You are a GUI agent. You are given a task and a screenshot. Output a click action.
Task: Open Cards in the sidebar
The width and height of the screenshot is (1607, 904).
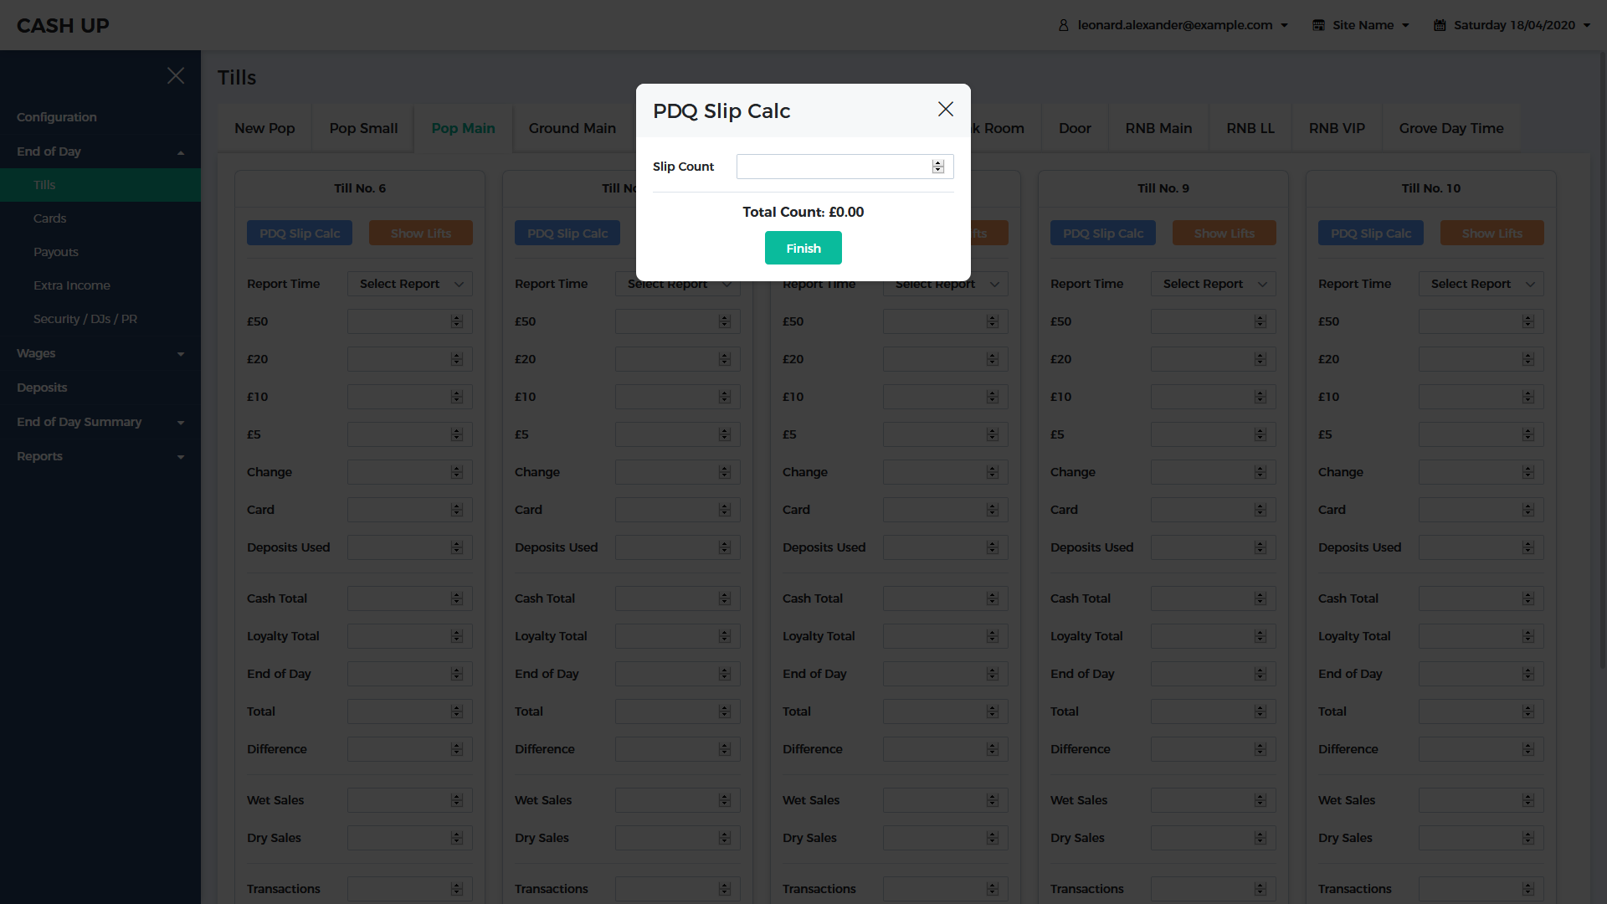(50, 218)
